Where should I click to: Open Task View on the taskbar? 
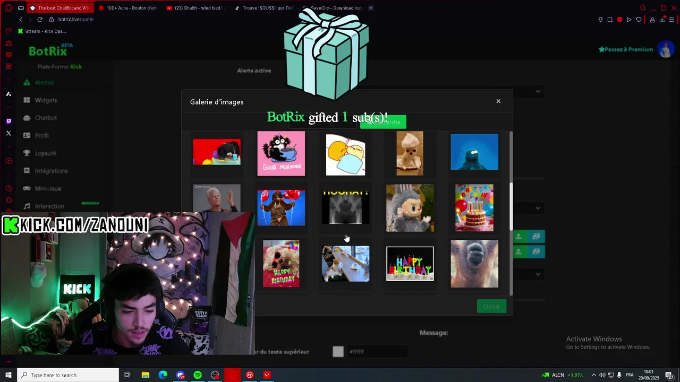coord(127,375)
